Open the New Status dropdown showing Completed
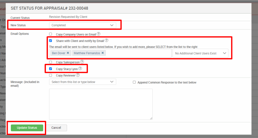 point(82,25)
